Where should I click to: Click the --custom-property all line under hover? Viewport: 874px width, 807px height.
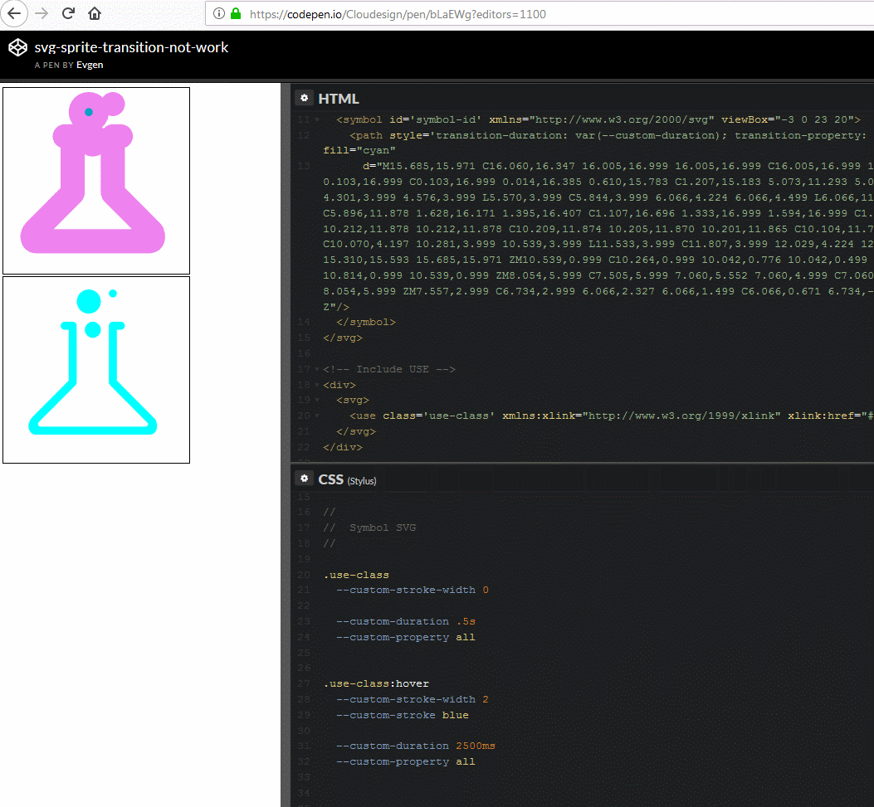[406, 761]
